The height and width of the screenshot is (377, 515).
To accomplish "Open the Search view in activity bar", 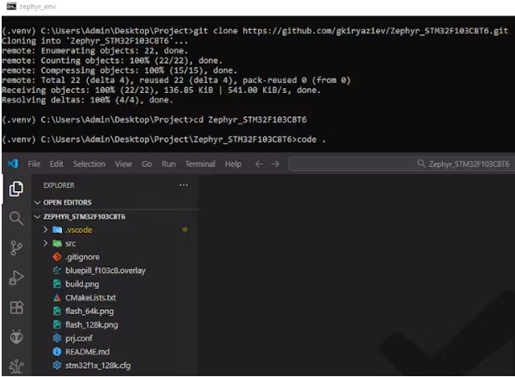I will click(x=16, y=219).
